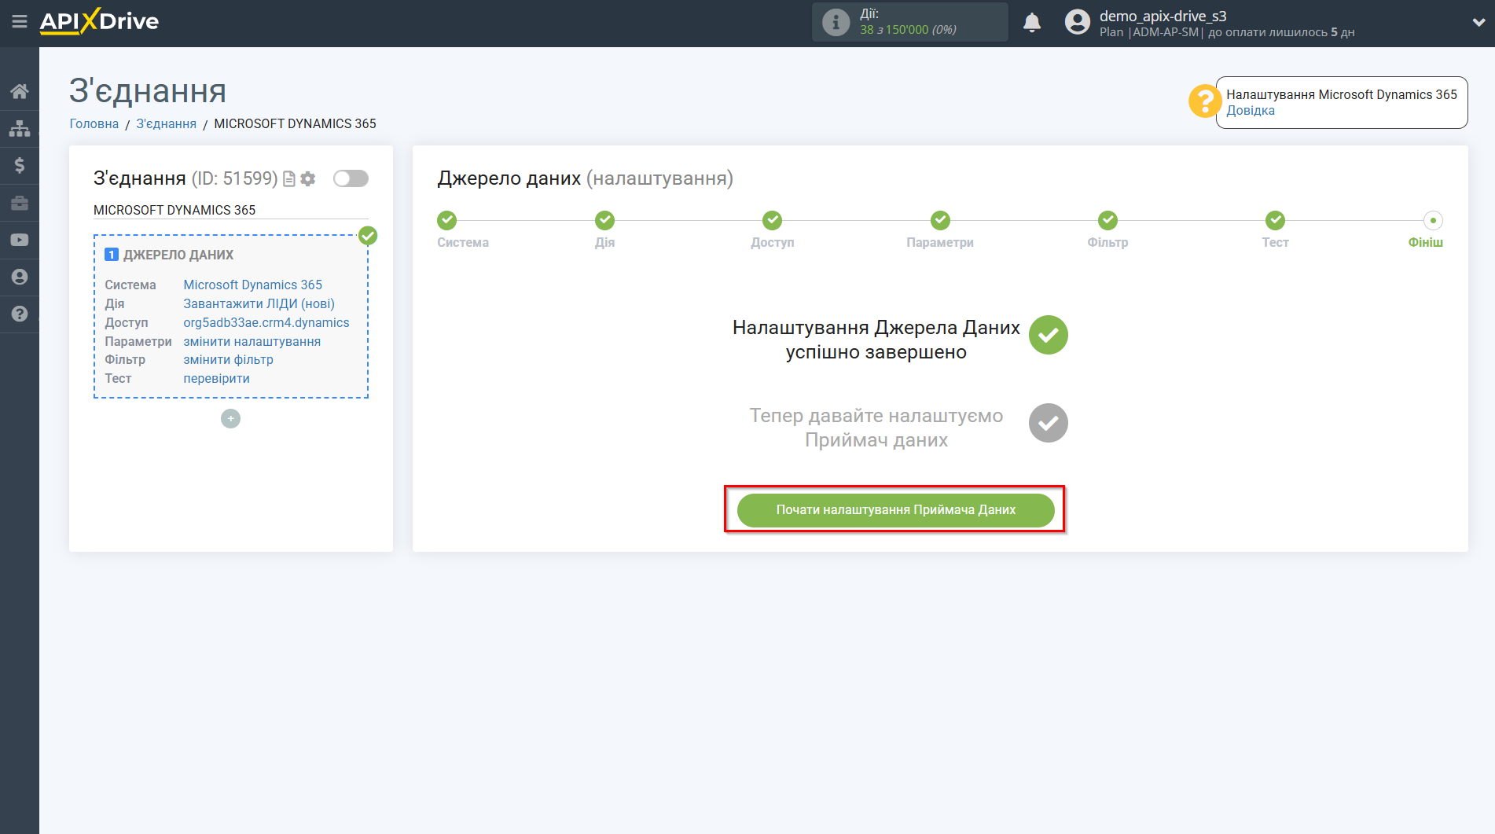Open the Довідка help link
This screenshot has width=1495, height=834.
coord(1251,111)
